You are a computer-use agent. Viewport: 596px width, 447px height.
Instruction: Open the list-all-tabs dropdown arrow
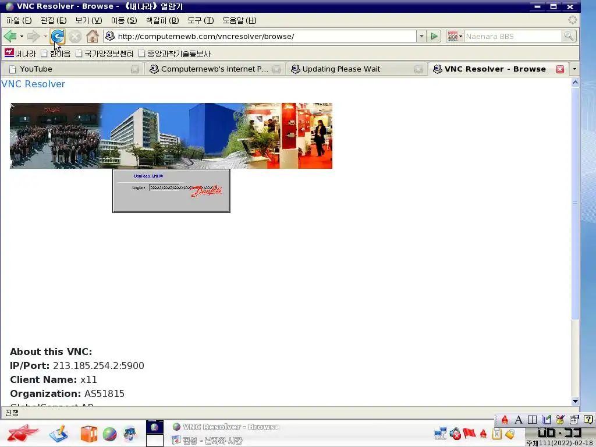(574, 69)
